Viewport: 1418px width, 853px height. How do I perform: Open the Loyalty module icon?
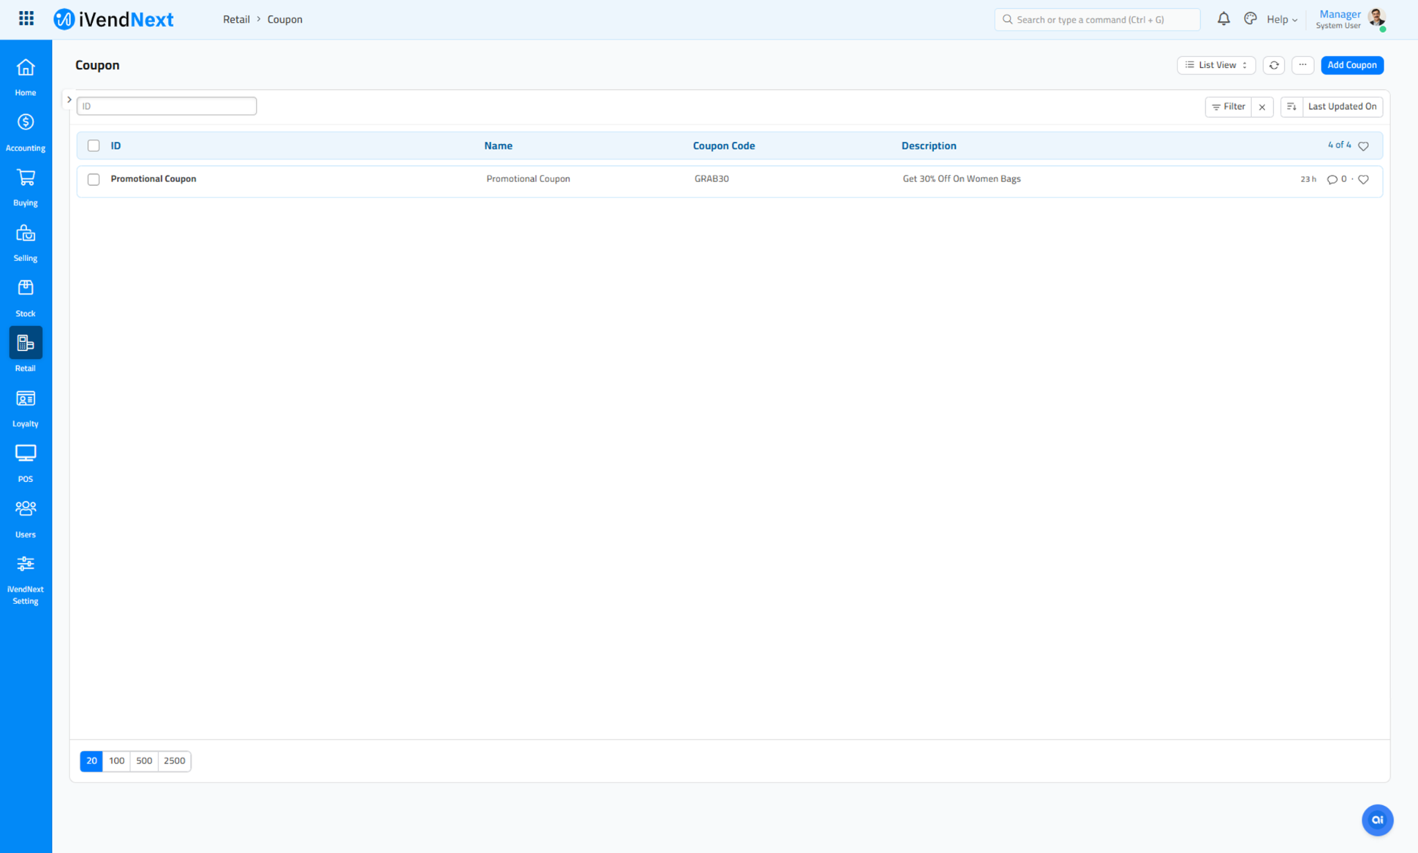[x=26, y=399]
